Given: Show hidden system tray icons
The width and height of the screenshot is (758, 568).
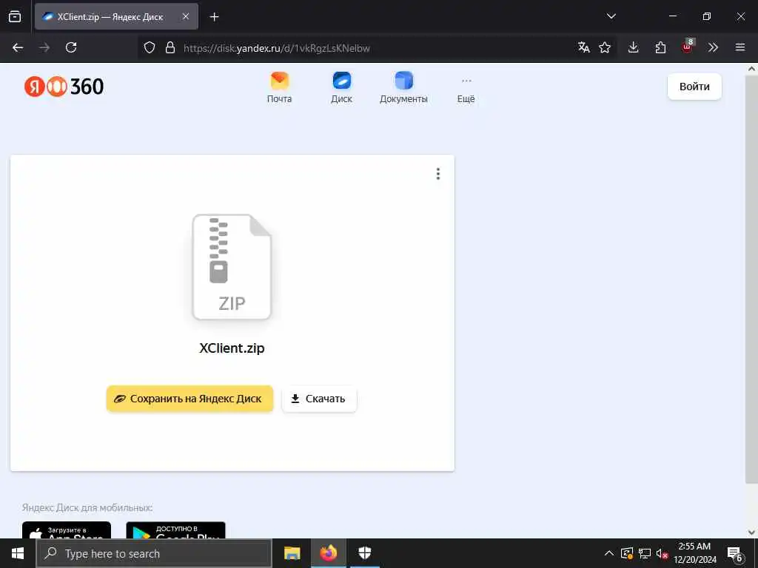Looking at the screenshot, I should pyautogui.click(x=609, y=553).
